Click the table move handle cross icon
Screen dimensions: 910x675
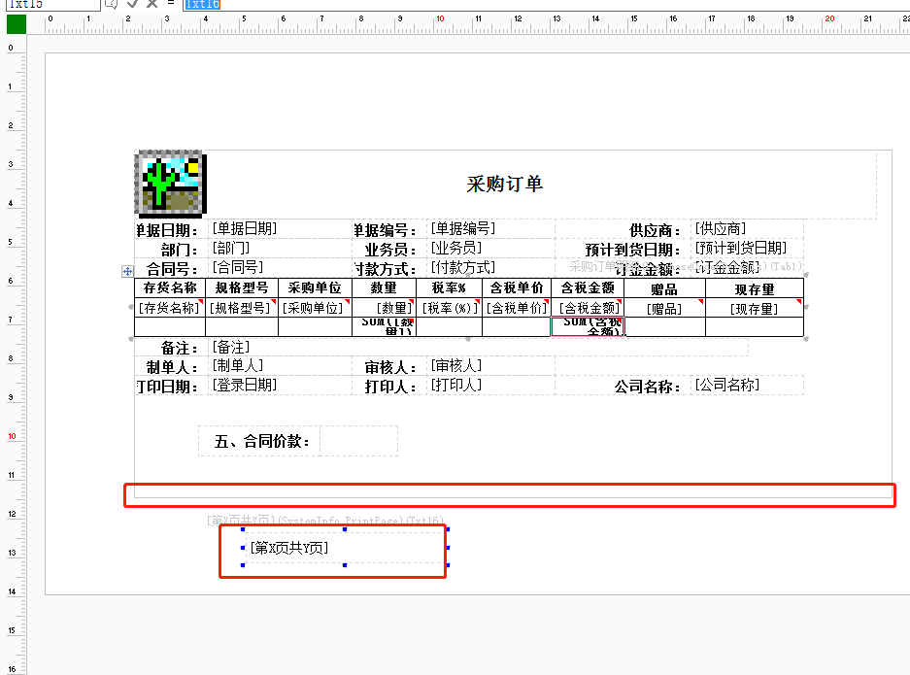click(127, 271)
